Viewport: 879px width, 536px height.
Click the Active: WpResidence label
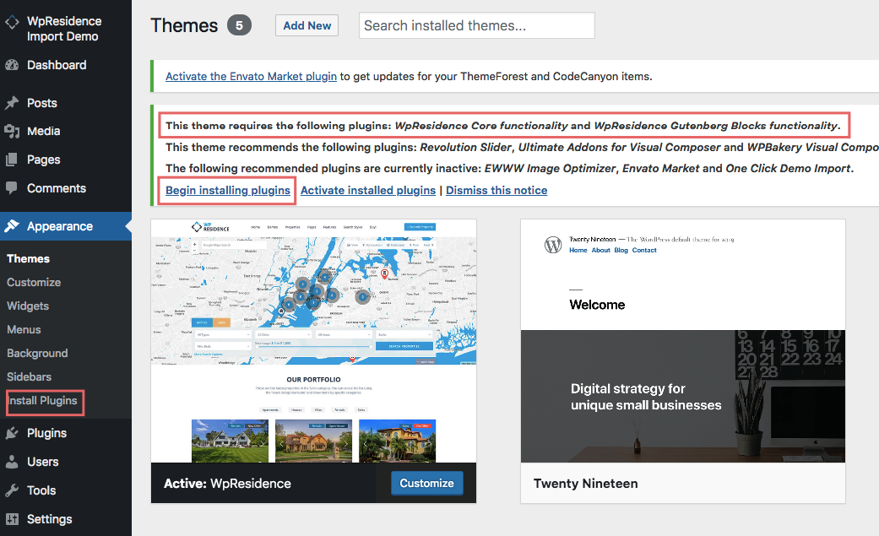coord(227,484)
